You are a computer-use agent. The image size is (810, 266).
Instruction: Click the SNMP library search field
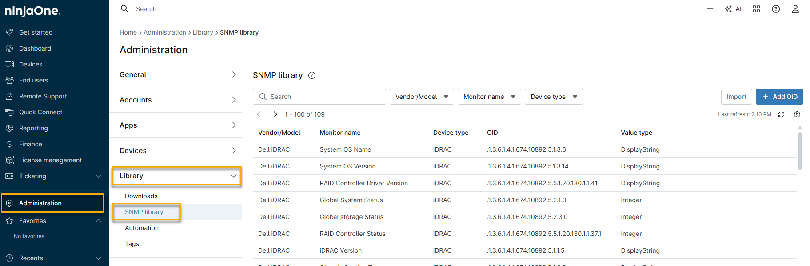click(319, 97)
